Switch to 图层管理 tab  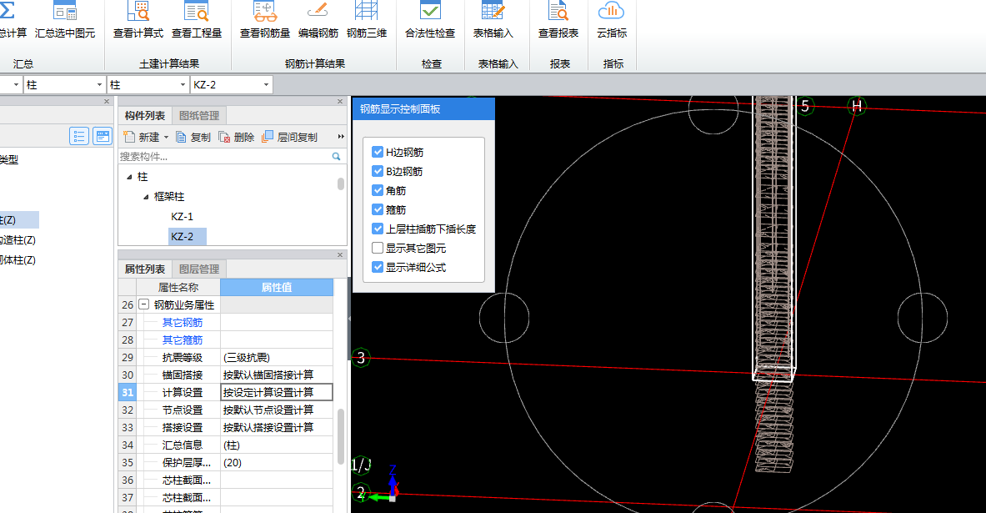click(x=198, y=269)
